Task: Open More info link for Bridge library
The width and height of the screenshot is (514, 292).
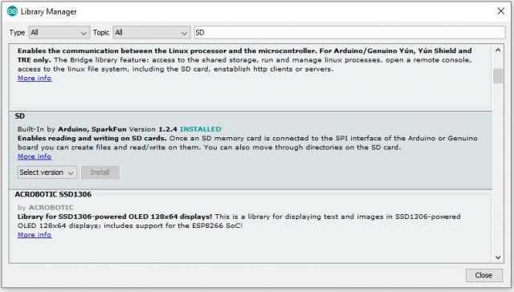Action: [35, 79]
